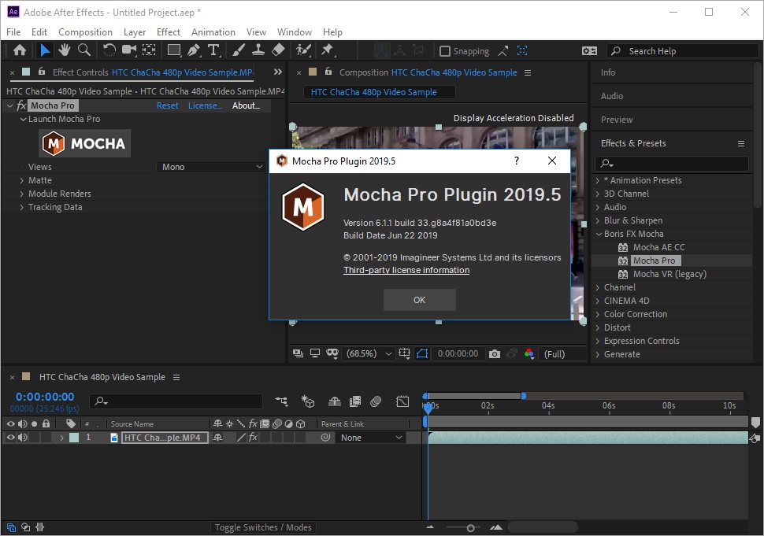The height and width of the screenshot is (536, 764).
Task: Click Toggle Switches / Modes button
Action: coord(263,527)
